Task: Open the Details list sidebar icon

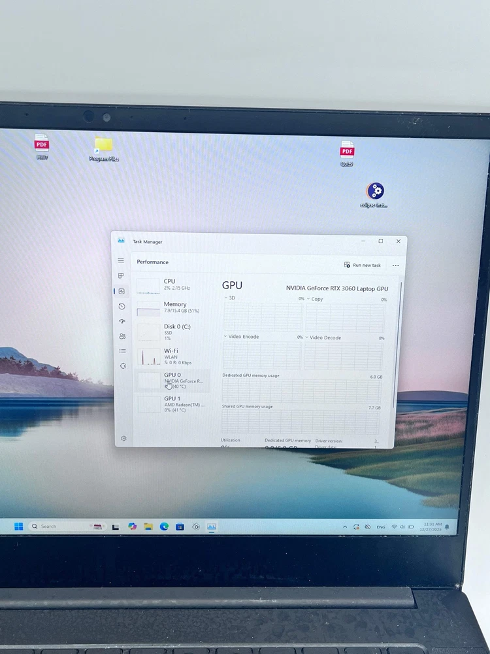Action: (x=122, y=351)
